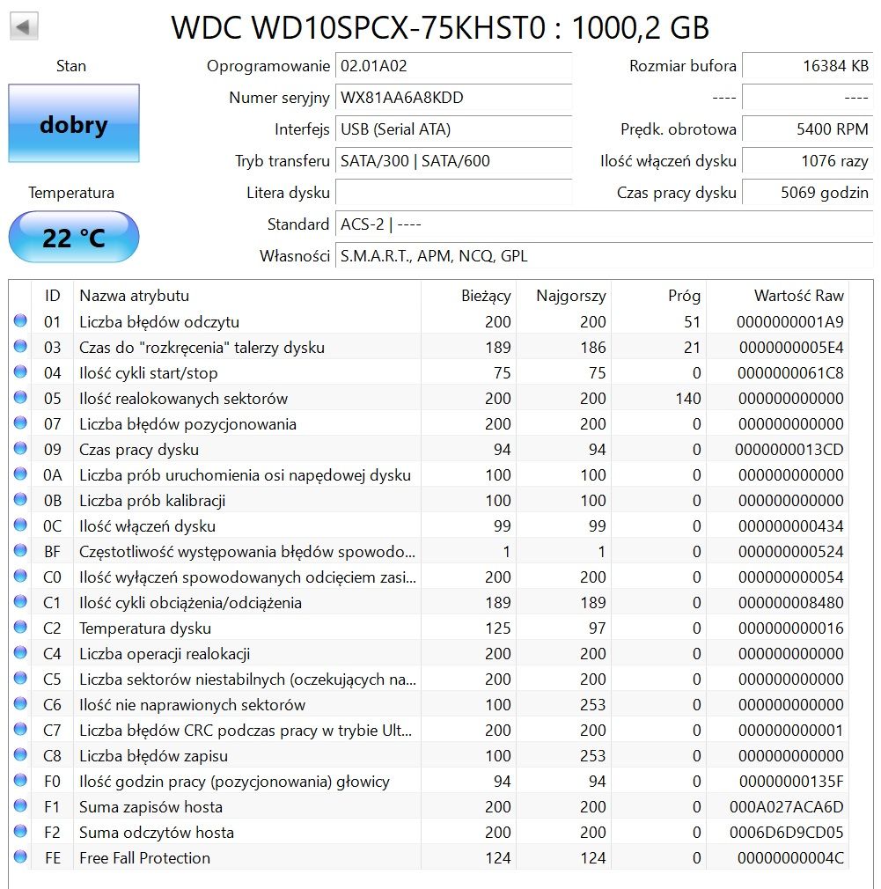The image size is (881, 889).
Task: Click the Własności features field
Action: [604, 256]
